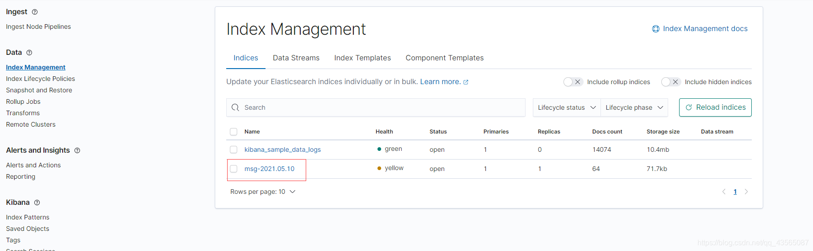Click the Ingest section help icon
813x251 pixels.
pos(35,12)
